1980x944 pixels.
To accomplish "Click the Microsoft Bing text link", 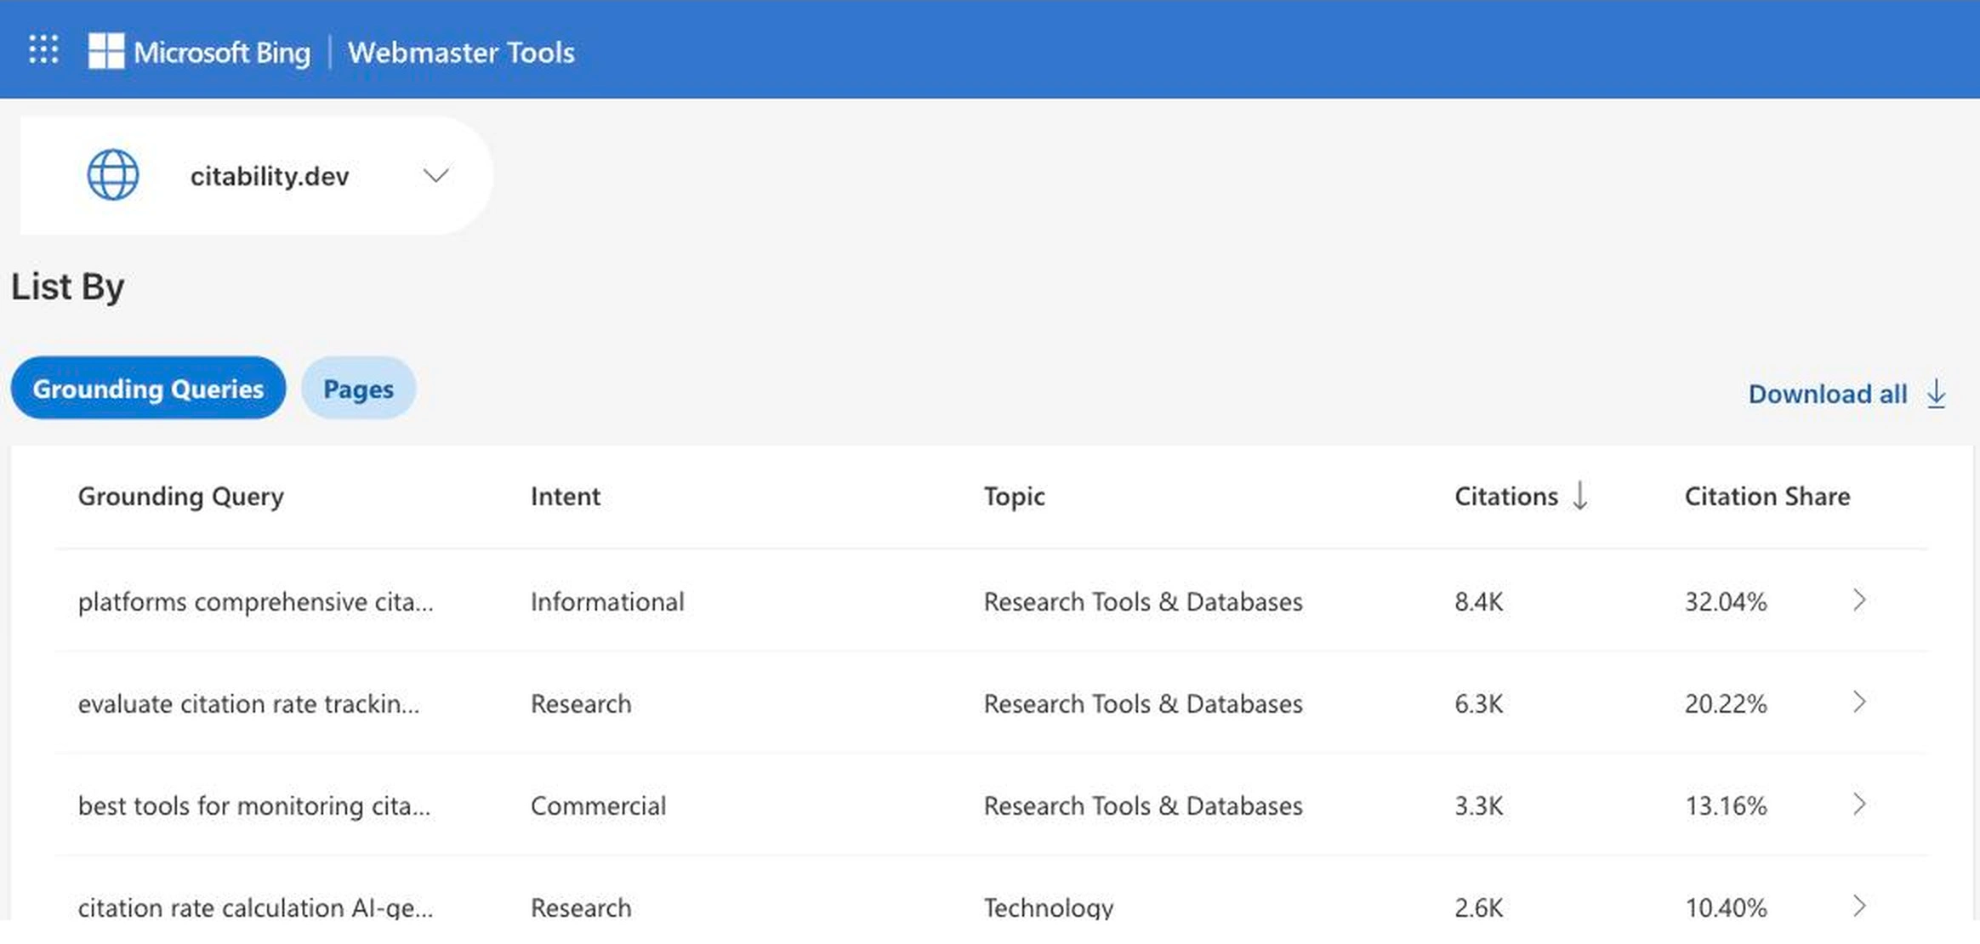I will click(x=222, y=52).
